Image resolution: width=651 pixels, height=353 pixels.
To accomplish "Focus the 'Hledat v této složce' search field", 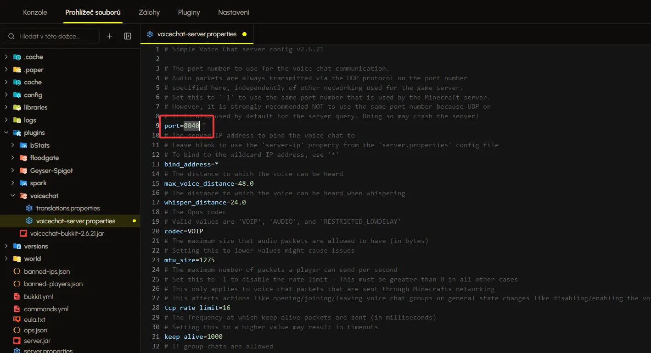I will 51,36.
